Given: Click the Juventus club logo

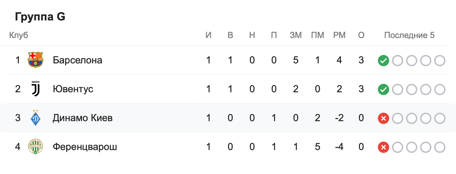Looking at the screenshot, I should (35, 89).
